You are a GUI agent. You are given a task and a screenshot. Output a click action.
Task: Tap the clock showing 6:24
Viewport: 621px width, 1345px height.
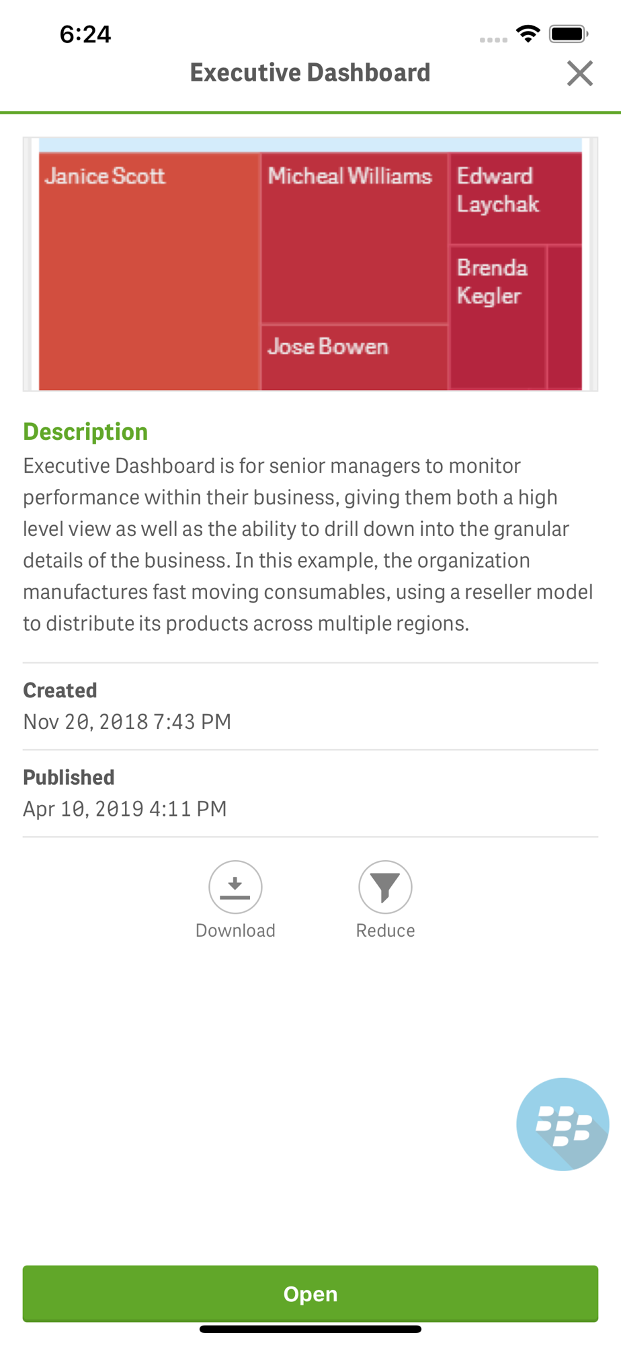pos(85,34)
